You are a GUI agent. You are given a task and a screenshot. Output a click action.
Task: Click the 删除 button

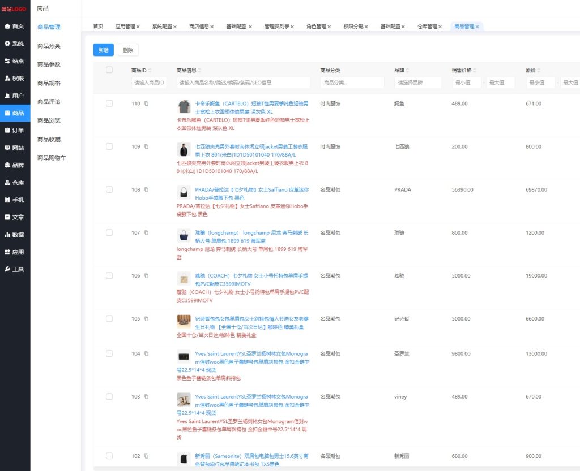[x=127, y=50]
